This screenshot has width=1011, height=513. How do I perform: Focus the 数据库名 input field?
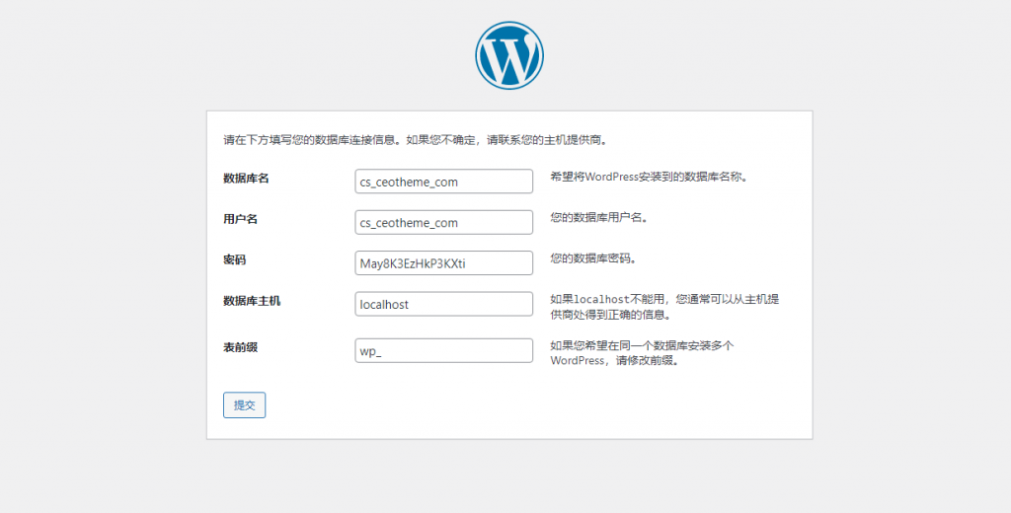pyautogui.click(x=443, y=182)
